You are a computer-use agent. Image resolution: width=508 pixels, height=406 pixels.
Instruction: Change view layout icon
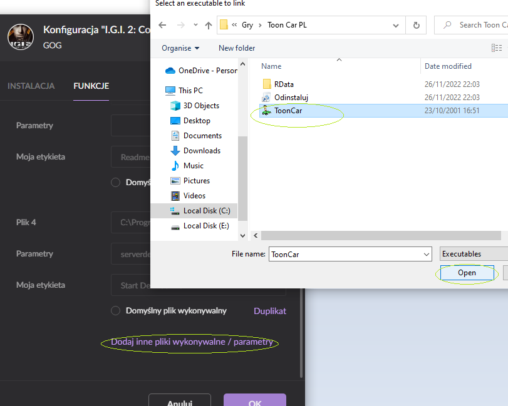tap(497, 48)
